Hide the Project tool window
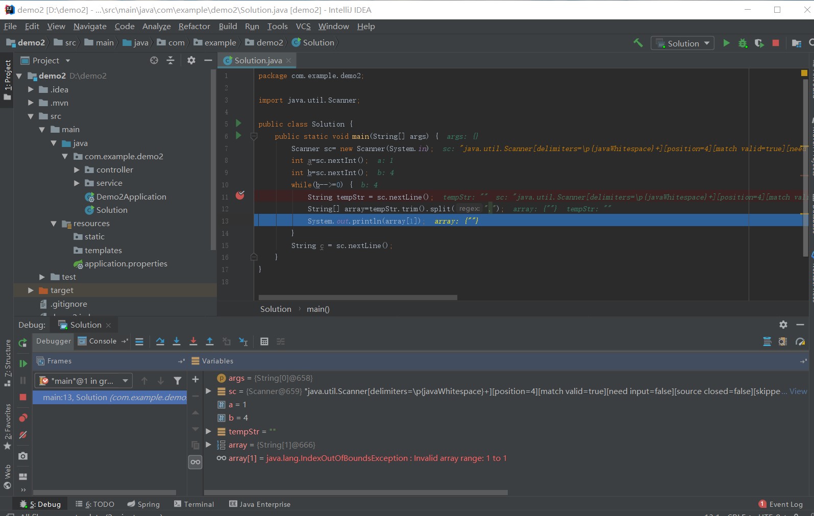The height and width of the screenshot is (516, 814). coord(208,60)
